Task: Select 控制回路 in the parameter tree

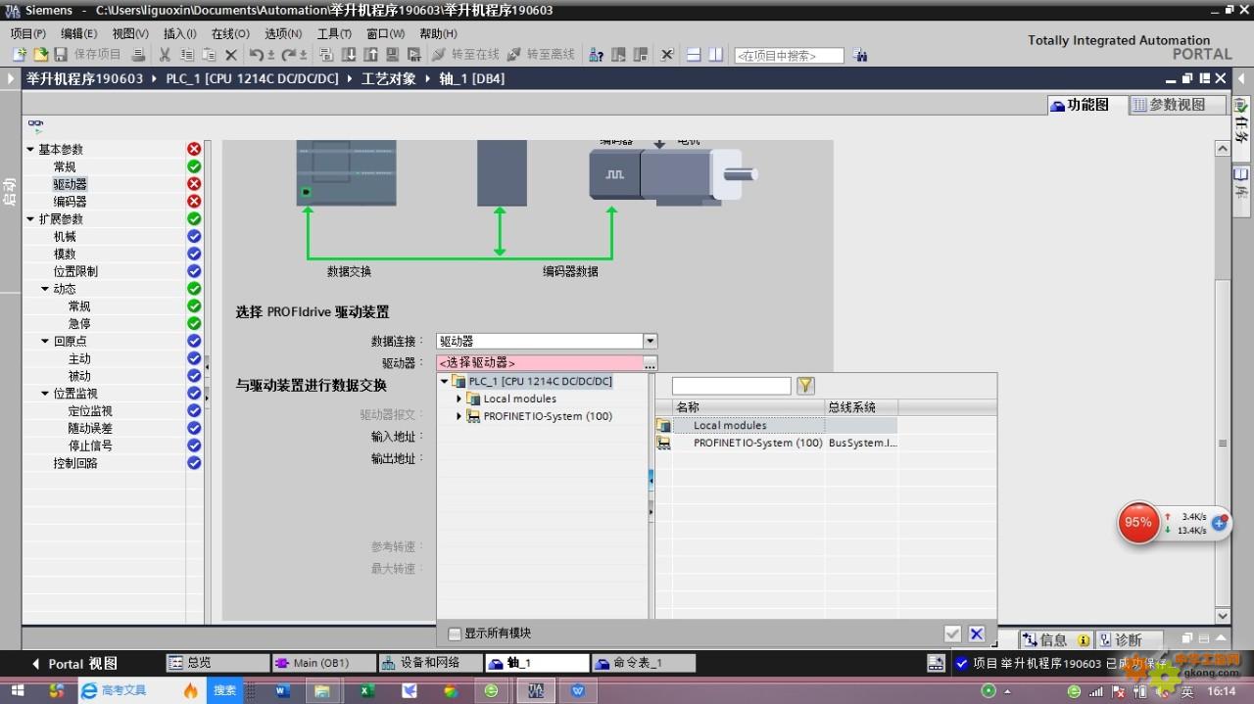Action: coord(75,463)
